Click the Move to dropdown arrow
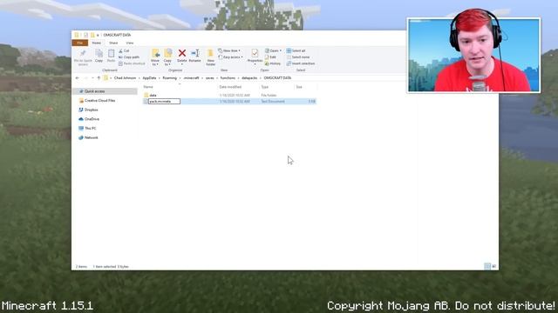 [x=157, y=64]
